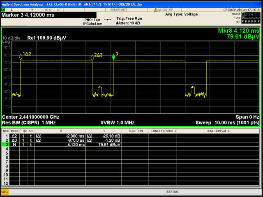263x197 pixels.
Task: Click the Δ3 mode cell in row 2
Action: tap(14, 140)
